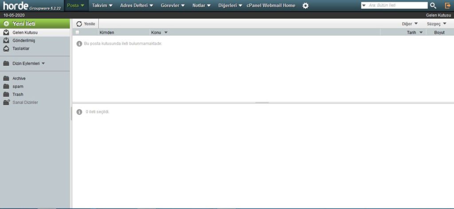Open the Görevler menu
454x209 pixels.
pyautogui.click(x=173, y=5)
